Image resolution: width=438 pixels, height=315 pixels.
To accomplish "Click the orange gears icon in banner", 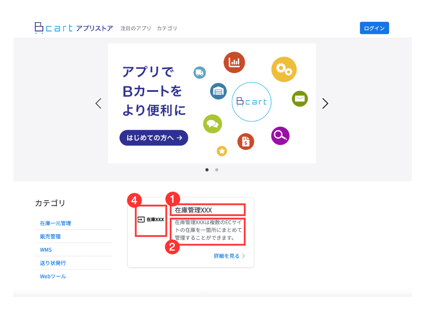I will pyautogui.click(x=284, y=69).
